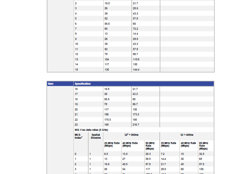Click the GI = 400ns header
The width and height of the screenshot is (247, 174).
point(187,135)
